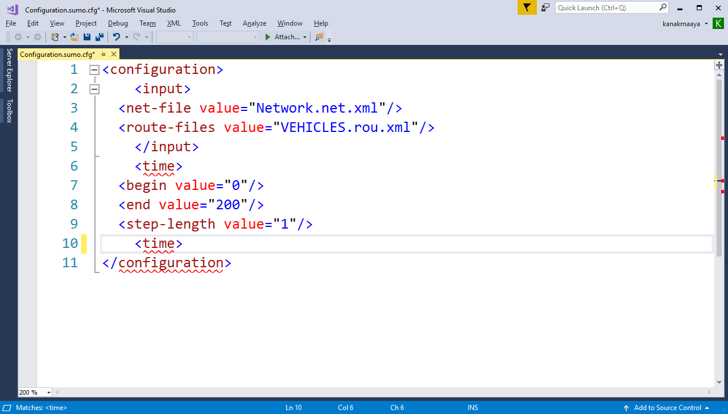Screen dimensions: 728x414
Task: Click the Find in Files toolbar icon
Action: click(x=318, y=37)
